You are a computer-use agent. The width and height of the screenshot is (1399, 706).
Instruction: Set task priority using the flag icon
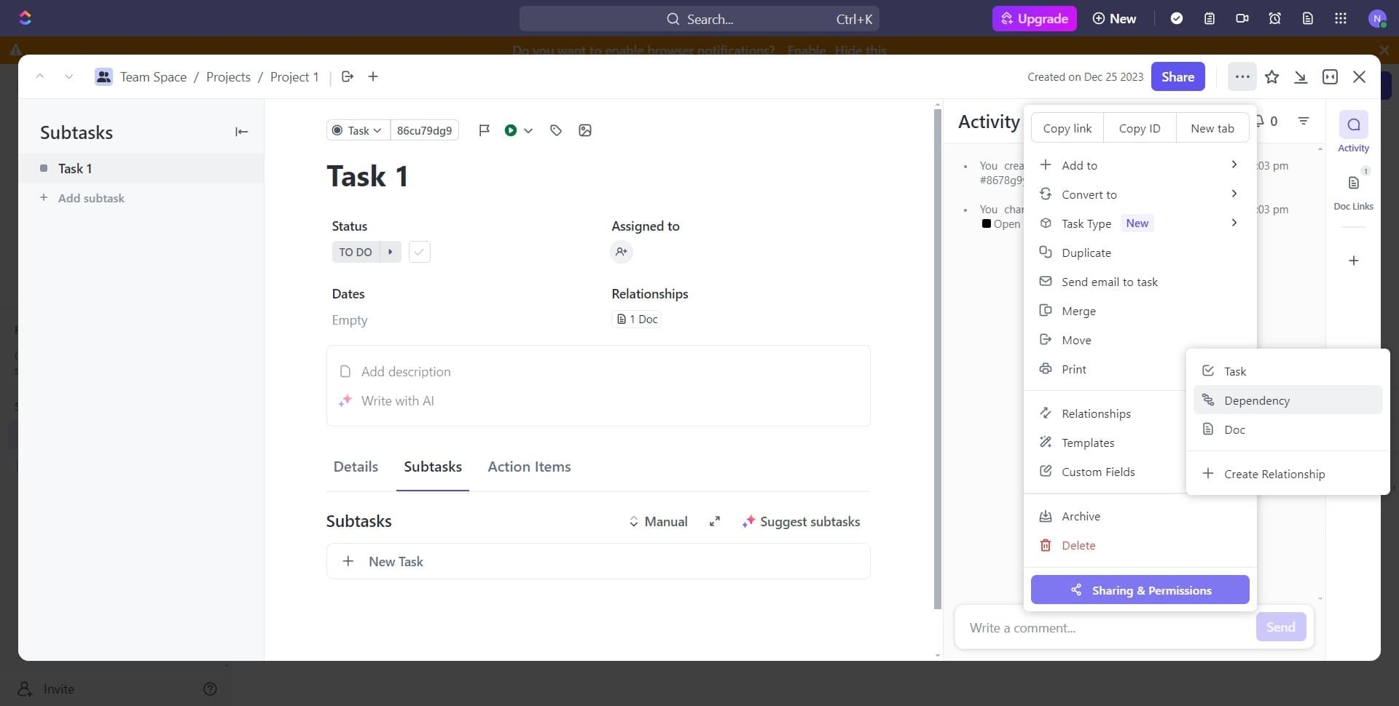tap(484, 130)
